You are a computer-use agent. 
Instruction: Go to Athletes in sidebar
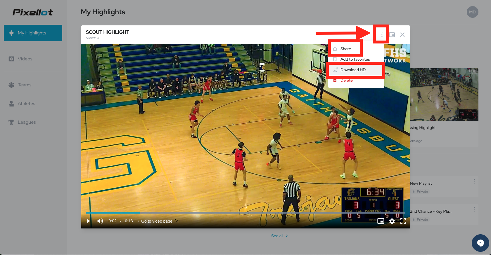pos(33,104)
